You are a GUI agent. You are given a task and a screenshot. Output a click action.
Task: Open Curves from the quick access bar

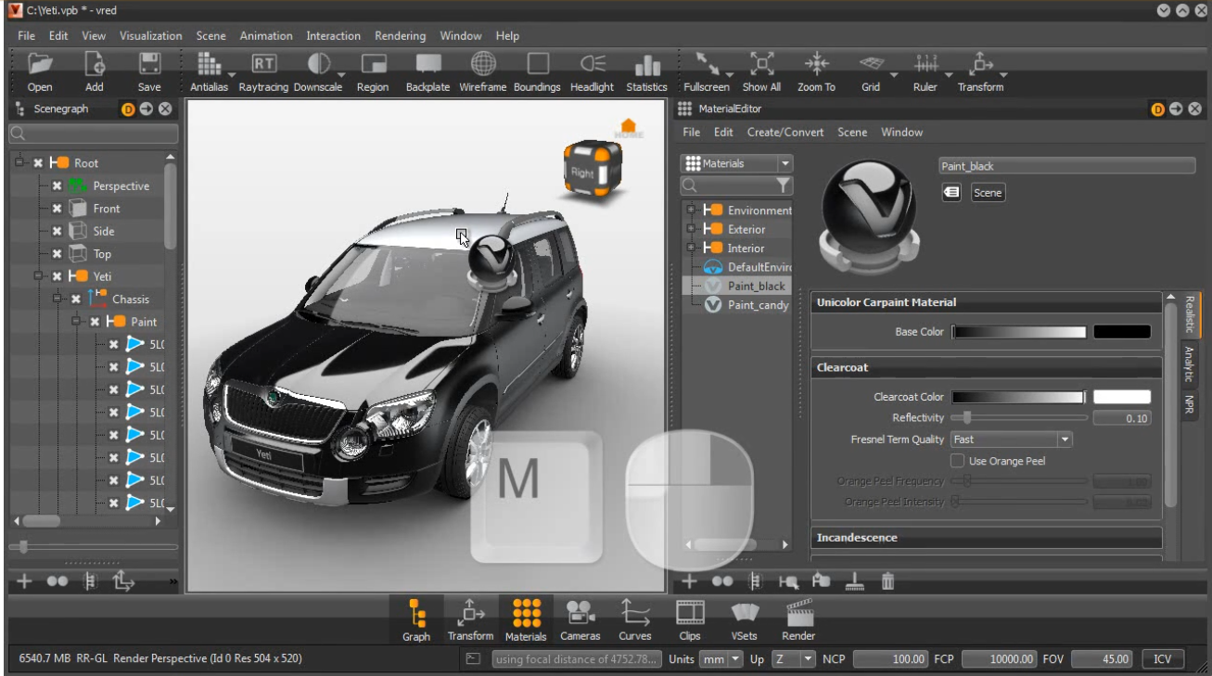tap(635, 613)
